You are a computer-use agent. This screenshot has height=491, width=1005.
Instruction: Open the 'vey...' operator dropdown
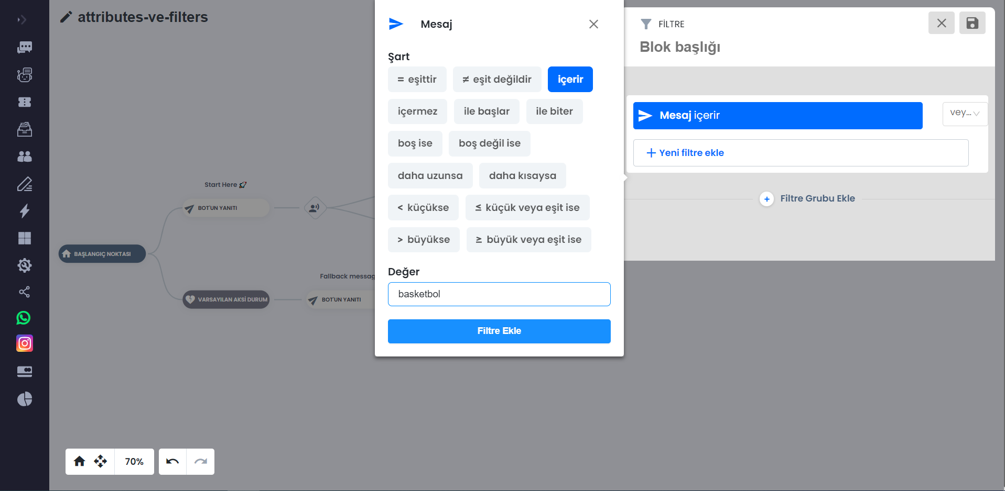(x=965, y=114)
